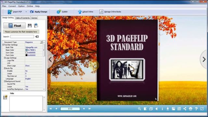Click the 3D PageFlip book cover

[127, 60]
